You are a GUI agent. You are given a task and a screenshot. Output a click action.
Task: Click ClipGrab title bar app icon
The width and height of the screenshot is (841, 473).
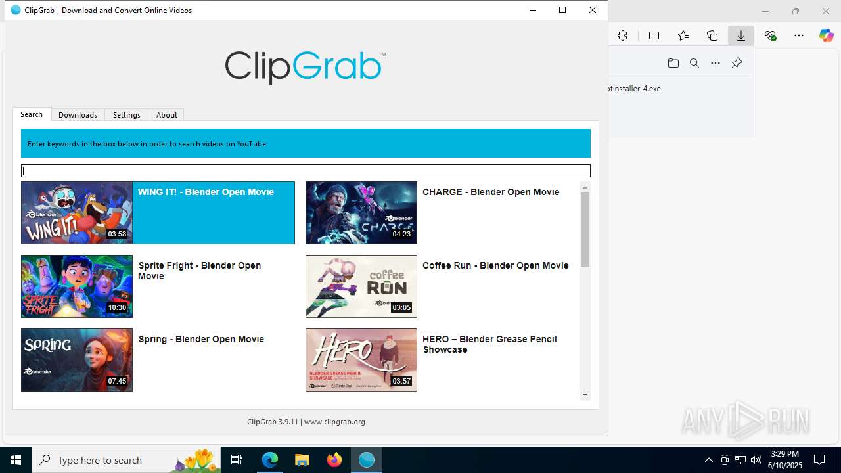pyautogui.click(x=16, y=10)
